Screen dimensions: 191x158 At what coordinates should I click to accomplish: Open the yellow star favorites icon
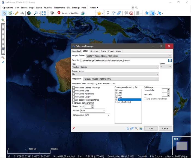coord(99,13)
